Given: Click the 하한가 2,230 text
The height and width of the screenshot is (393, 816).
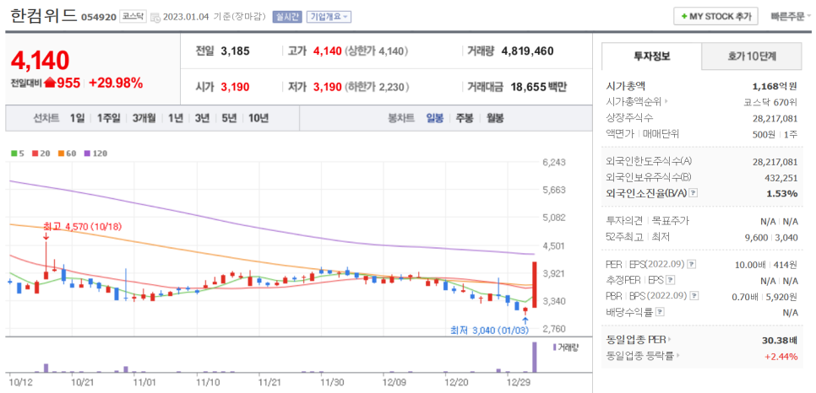Looking at the screenshot, I should pyautogui.click(x=376, y=87).
